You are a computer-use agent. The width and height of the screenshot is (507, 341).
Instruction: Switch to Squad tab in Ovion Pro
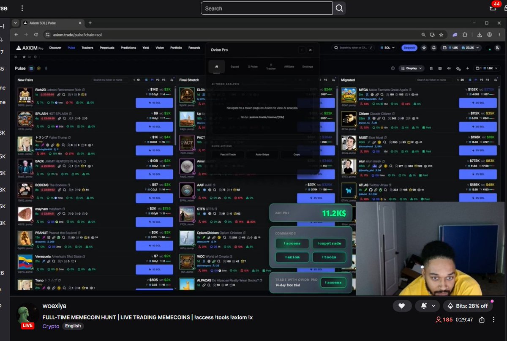(x=234, y=66)
